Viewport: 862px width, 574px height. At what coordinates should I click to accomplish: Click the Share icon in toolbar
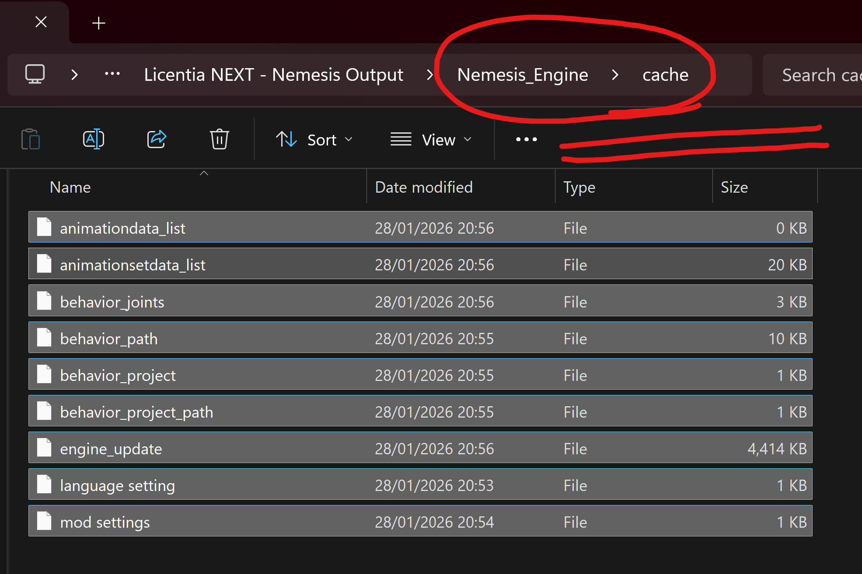pyautogui.click(x=157, y=139)
